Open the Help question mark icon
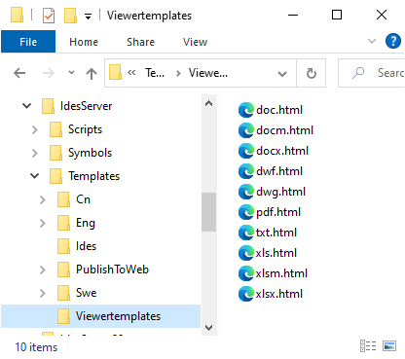 (392, 41)
